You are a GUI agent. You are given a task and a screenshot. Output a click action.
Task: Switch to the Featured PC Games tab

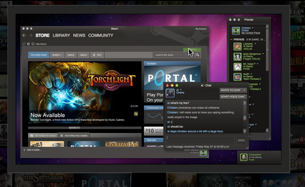[43, 135]
